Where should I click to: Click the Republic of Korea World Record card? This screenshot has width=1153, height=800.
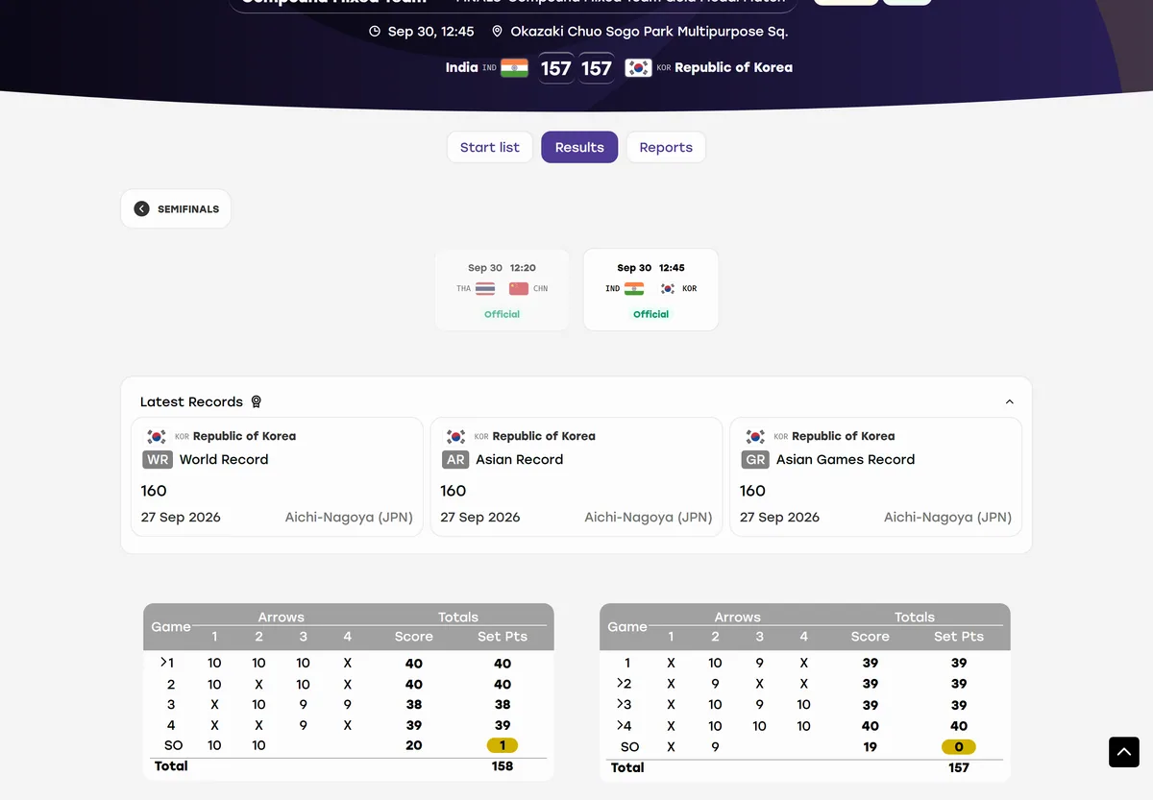click(277, 476)
